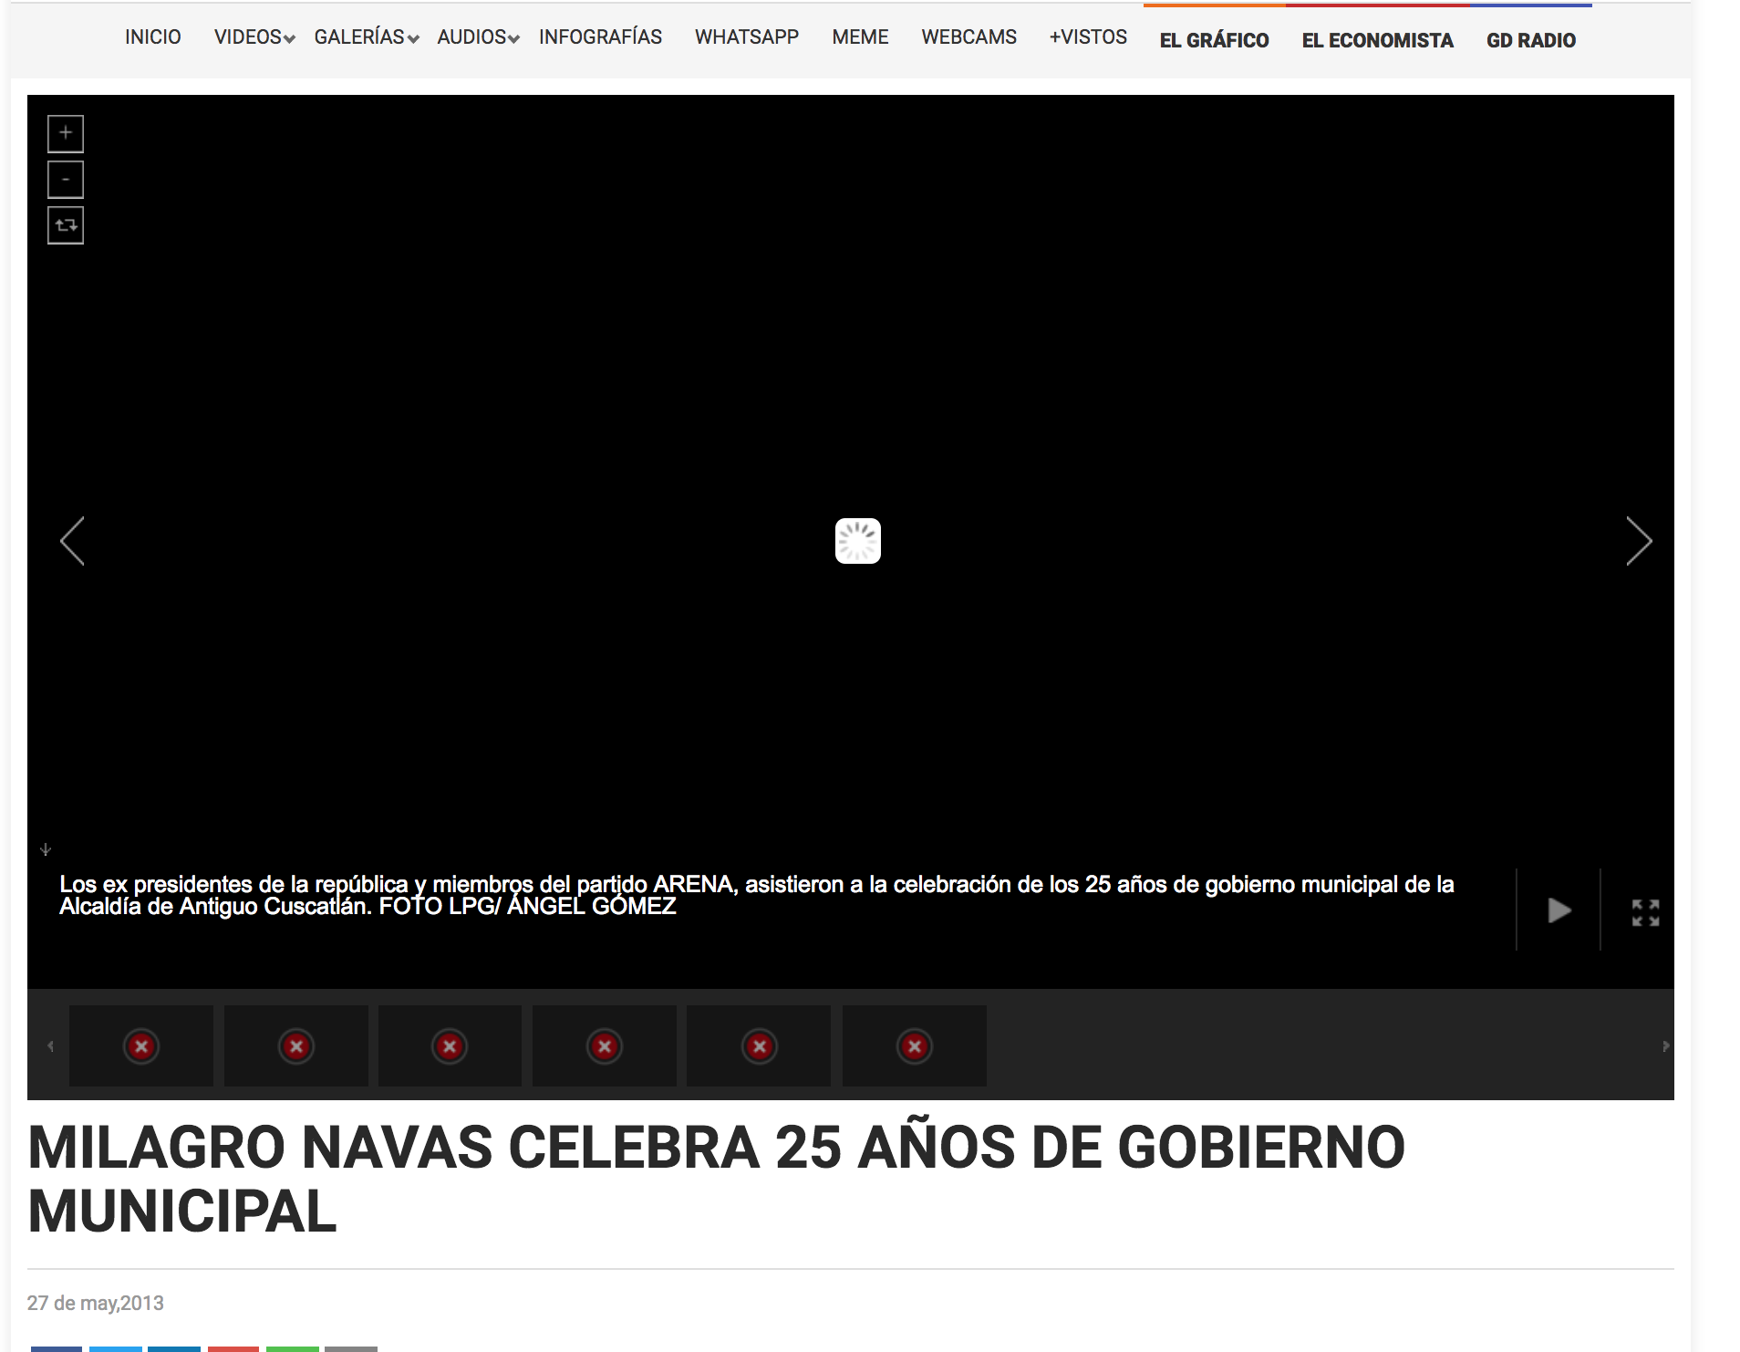Reset the gallery image view

[x=66, y=225]
